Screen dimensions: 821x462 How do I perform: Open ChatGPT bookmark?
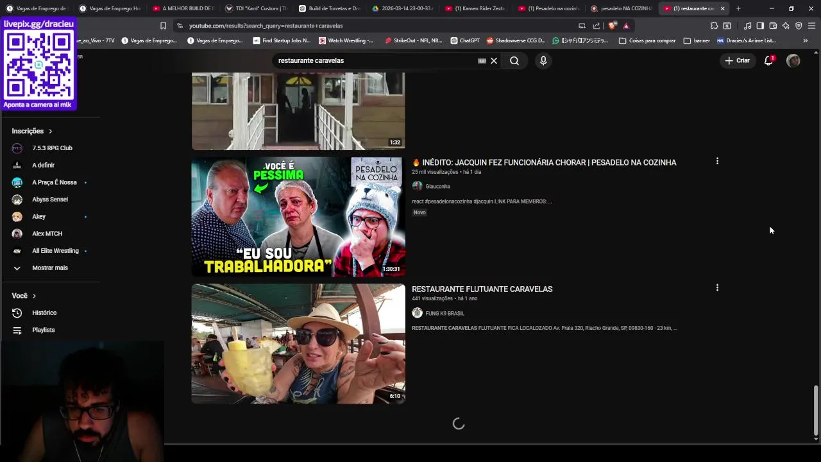pyautogui.click(x=465, y=40)
